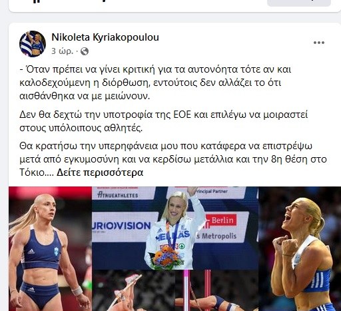
Task: Open Nikoleta Kyriakopoulou's profile picture avatar
Action: click(33, 44)
